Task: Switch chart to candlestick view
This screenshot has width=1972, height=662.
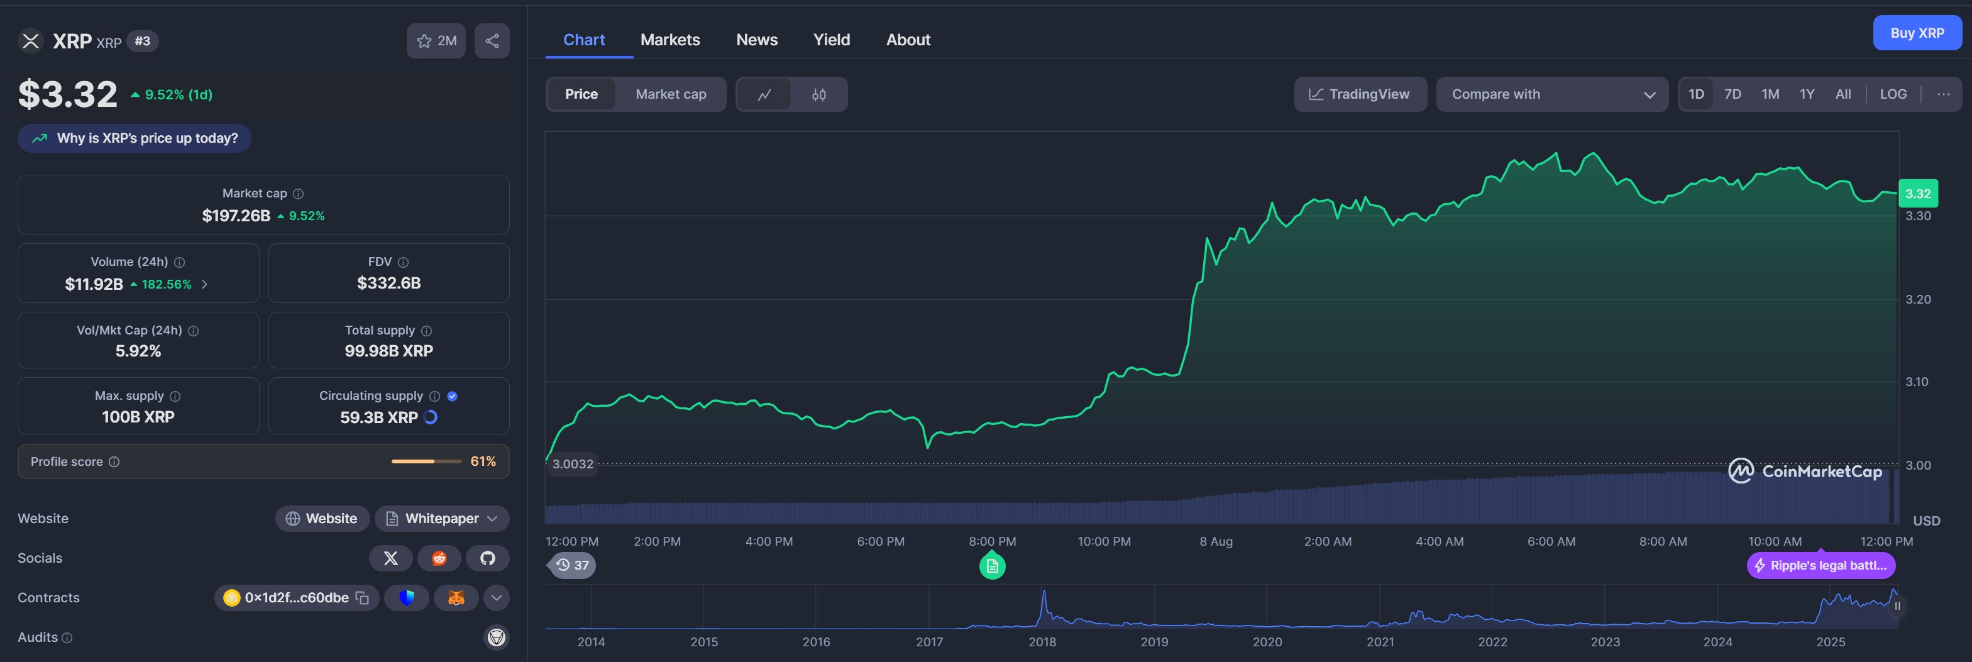Action: pyautogui.click(x=818, y=94)
